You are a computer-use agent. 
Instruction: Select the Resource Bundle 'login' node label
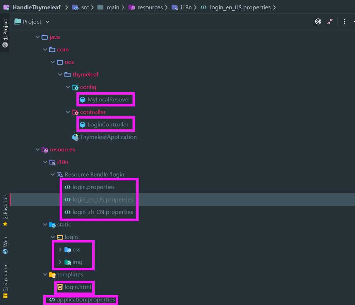pos(95,174)
